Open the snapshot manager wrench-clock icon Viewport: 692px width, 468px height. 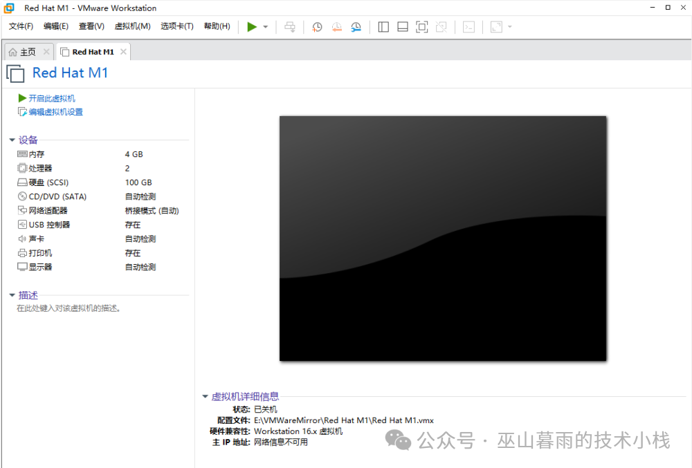click(356, 27)
